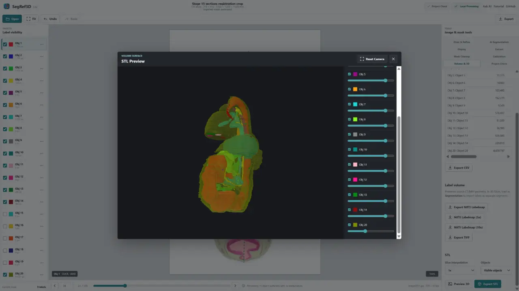Open the Obj 1 more options menu
Viewport: 519px width, 291px height.
42,45
